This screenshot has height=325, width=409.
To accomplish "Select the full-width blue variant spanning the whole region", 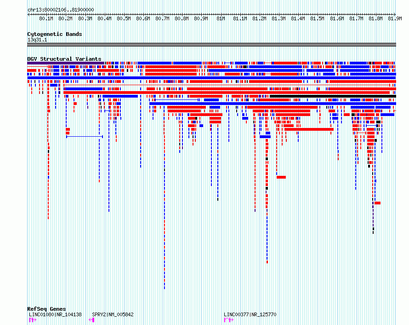I will click(211, 78).
